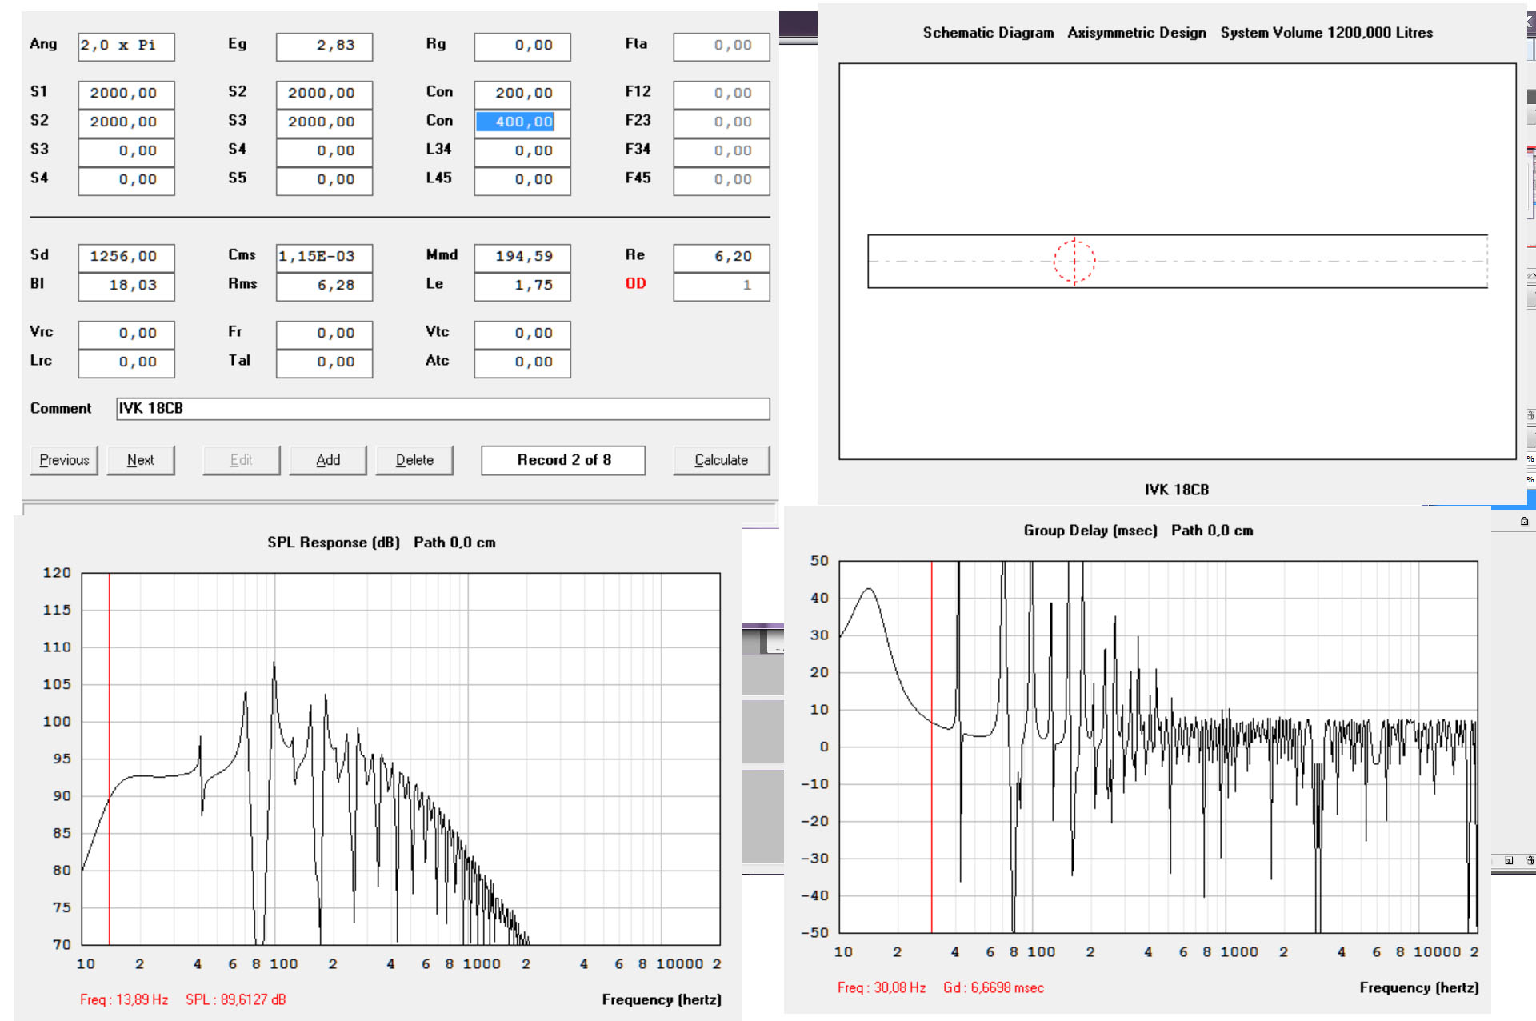Click the Record 2 of 8 indicator

pos(563,460)
